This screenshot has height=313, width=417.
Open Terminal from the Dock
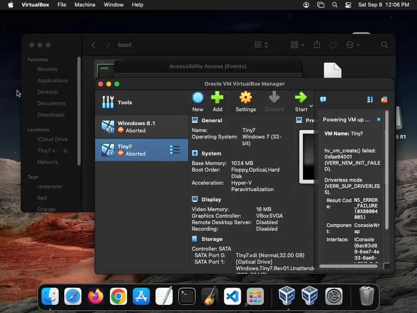coord(187,296)
